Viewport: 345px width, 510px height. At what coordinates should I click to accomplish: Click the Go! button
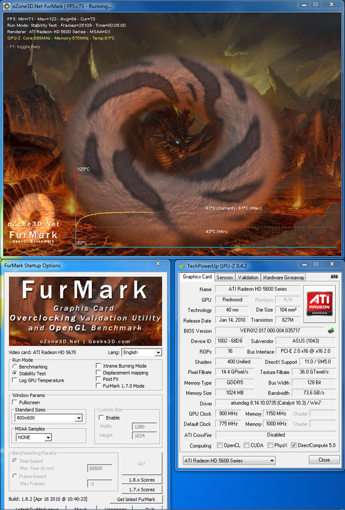click(141, 464)
